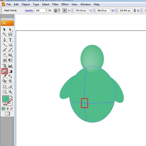Open the Effect menu
Screen dimensions: 146x146
coord(65,4)
